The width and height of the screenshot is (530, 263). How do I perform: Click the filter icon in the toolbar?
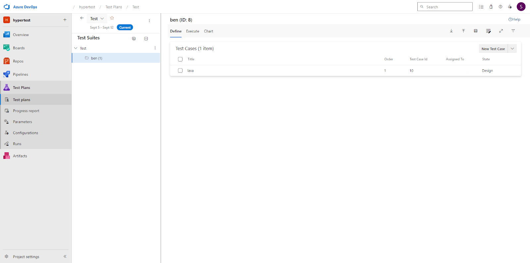point(513,31)
